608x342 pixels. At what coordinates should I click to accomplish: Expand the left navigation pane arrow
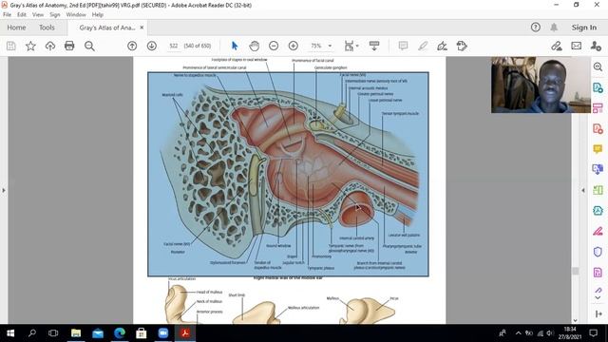[x=4, y=190]
